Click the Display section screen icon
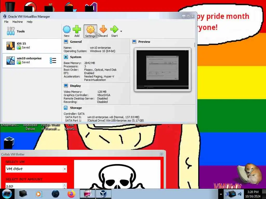The image size is (266, 199). tap(66, 86)
